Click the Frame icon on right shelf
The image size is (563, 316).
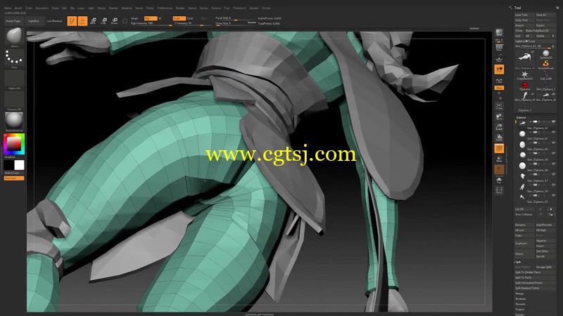[499, 106]
